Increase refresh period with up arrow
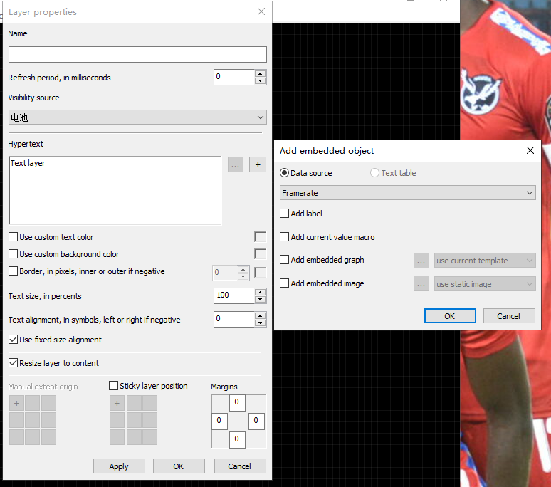This screenshot has height=487, width=551. [x=260, y=74]
